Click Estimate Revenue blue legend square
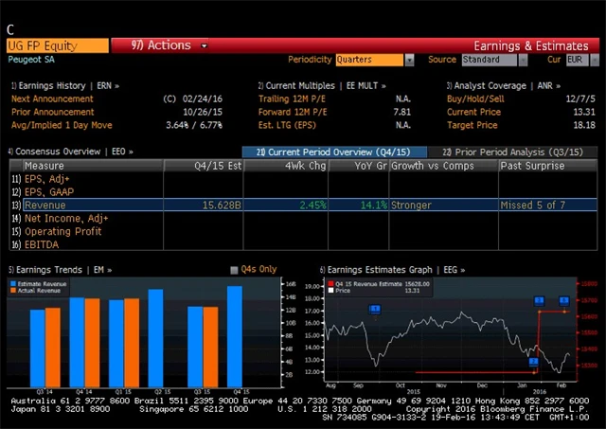This screenshot has height=429, width=606. click(11, 283)
